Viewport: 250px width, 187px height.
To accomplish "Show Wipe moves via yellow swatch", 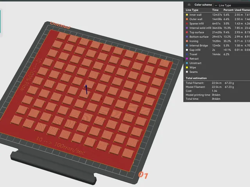I will tap(187, 67).
